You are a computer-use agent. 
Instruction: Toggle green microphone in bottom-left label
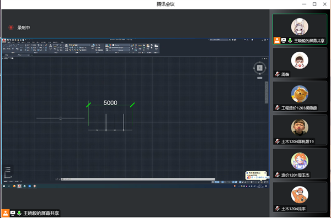pos(19,213)
